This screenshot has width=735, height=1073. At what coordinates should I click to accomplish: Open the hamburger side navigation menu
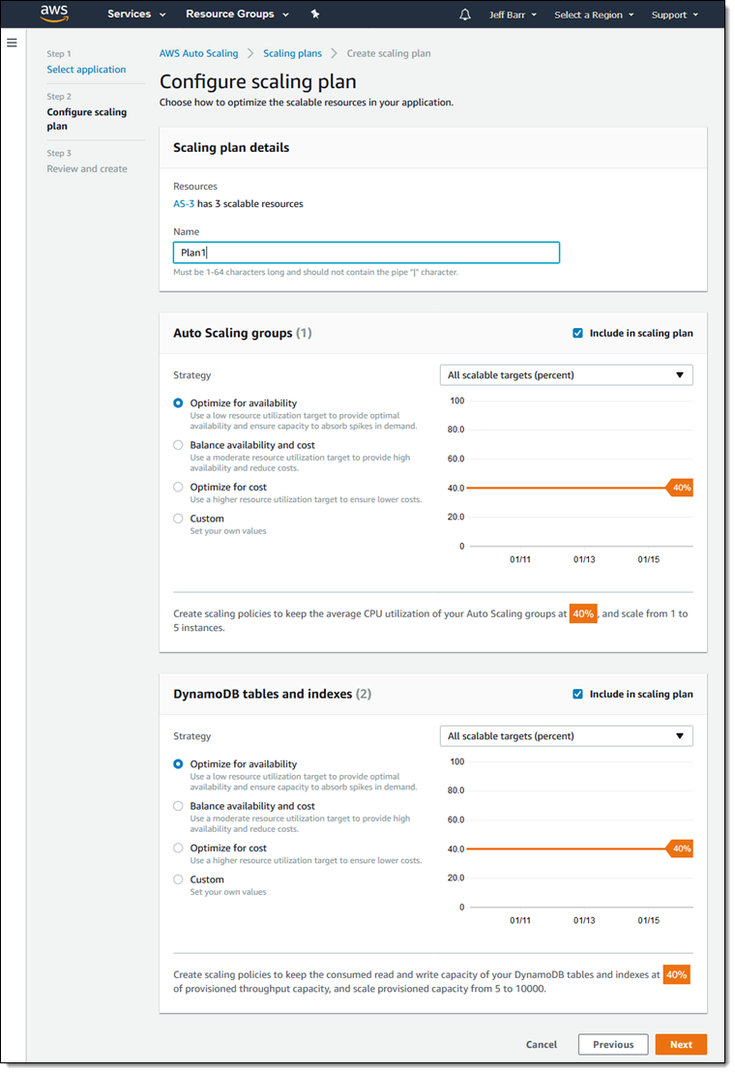pos(12,43)
